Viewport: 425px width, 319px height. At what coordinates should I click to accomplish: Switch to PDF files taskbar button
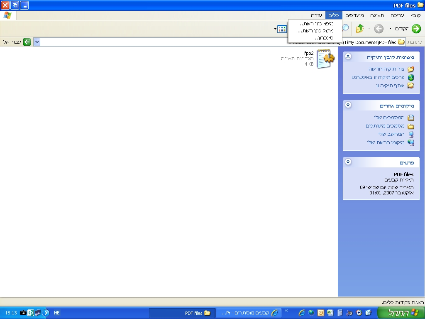point(182,313)
